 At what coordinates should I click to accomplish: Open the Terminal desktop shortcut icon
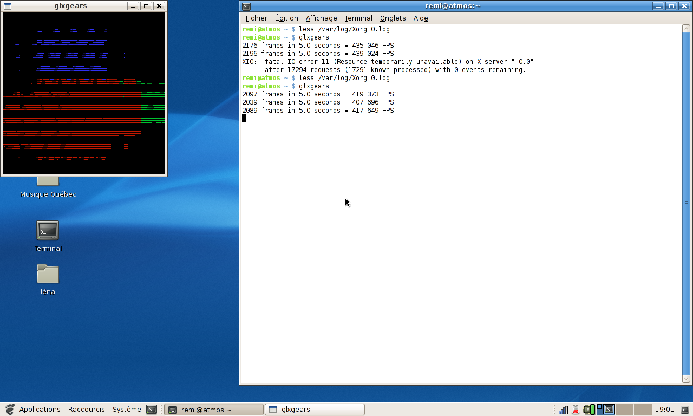[x=48, y=231]
